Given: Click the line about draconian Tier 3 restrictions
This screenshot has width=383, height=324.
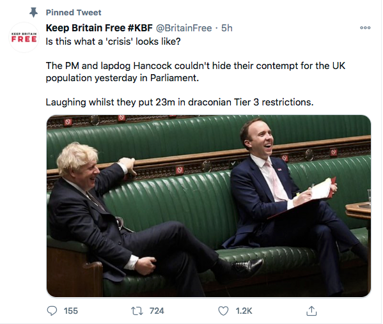Looking at the screenshot, I should (180, 102).
